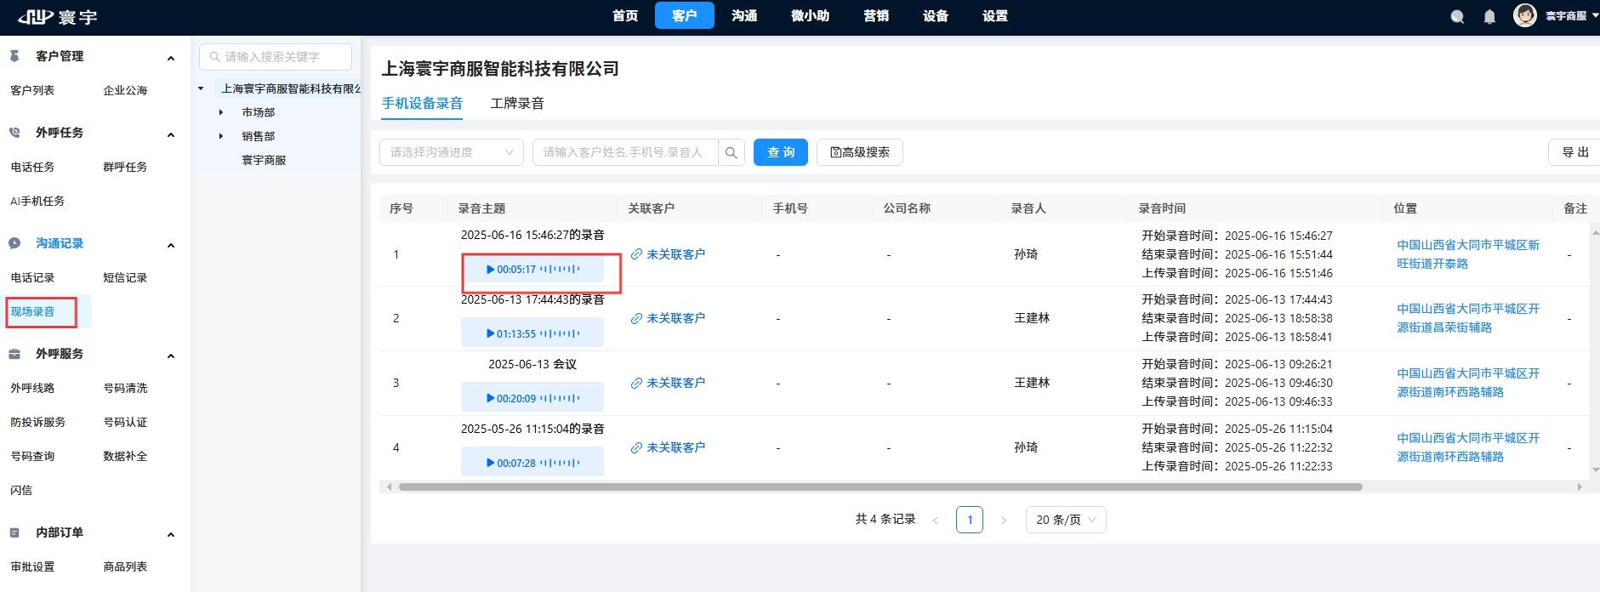This screenshot has width=1600, height=592.
Task: Play the 00:07:28 recording
Action: 491,463
